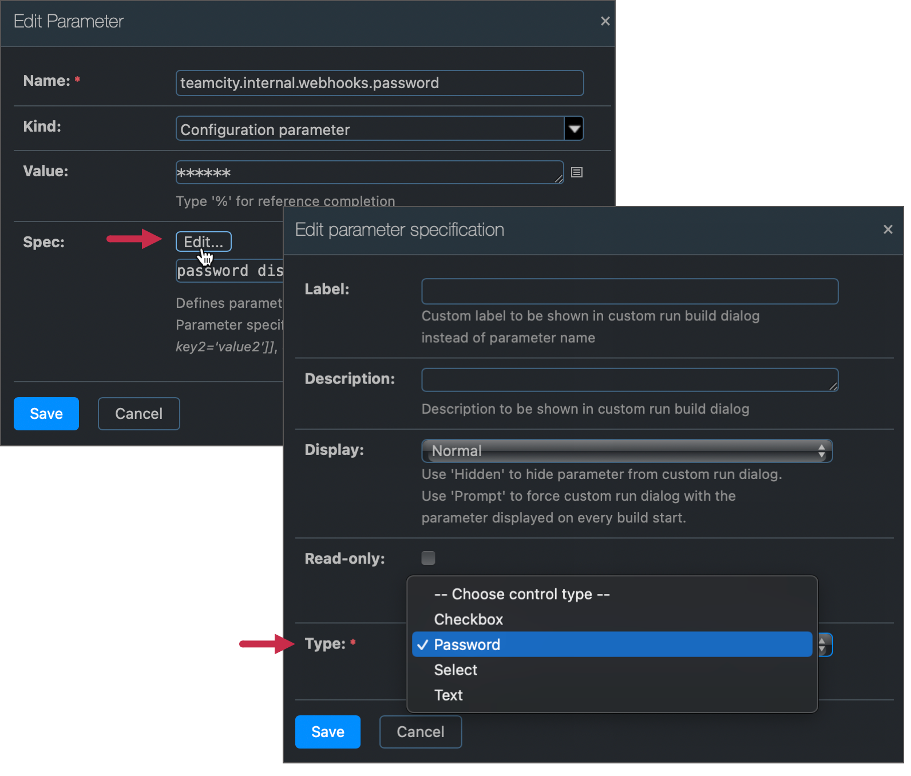Focus the Name input field
The image size is (911, 776).
pyautogui.click(x=379, y=83)
